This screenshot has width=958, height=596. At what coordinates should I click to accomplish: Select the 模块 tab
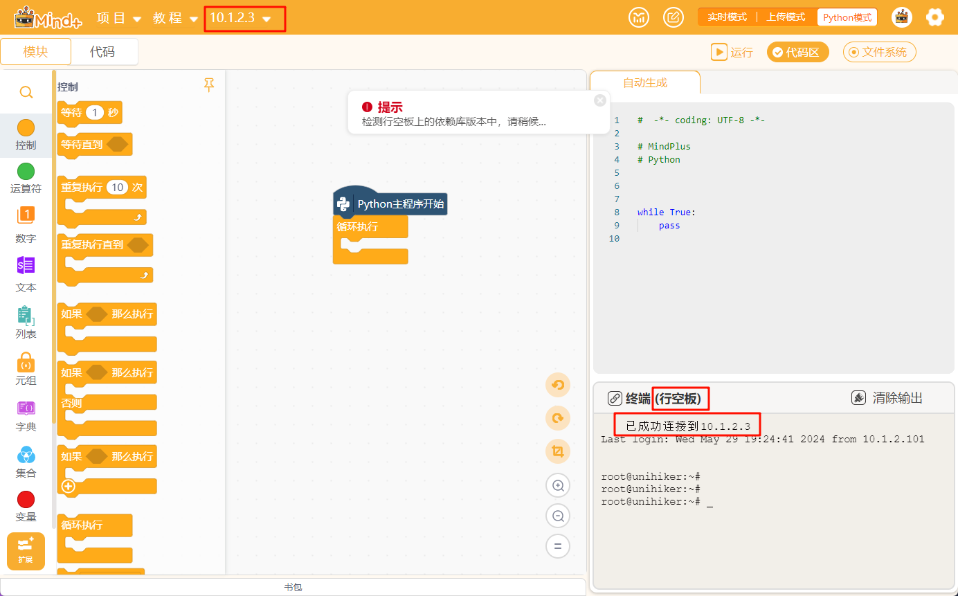tap(36, 51)
